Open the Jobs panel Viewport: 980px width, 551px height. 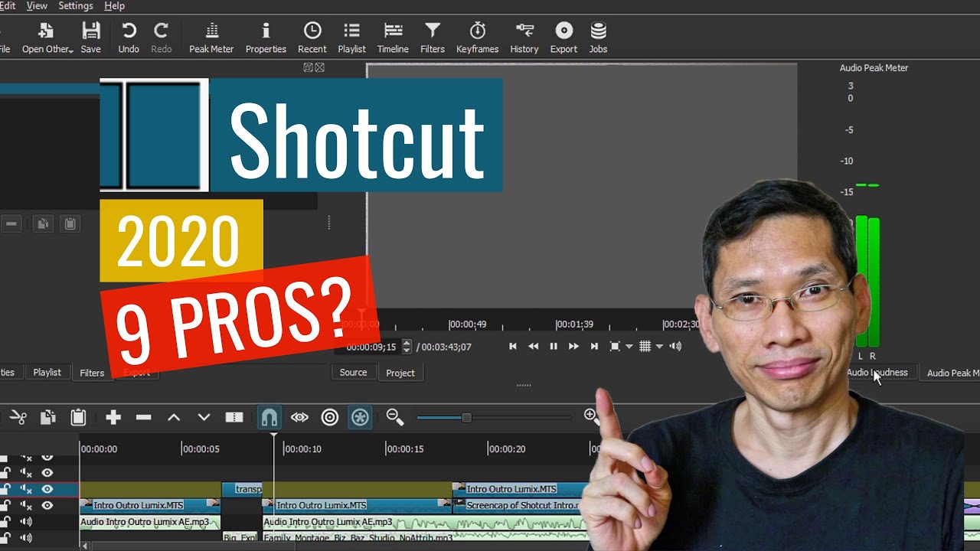(598, 37)
